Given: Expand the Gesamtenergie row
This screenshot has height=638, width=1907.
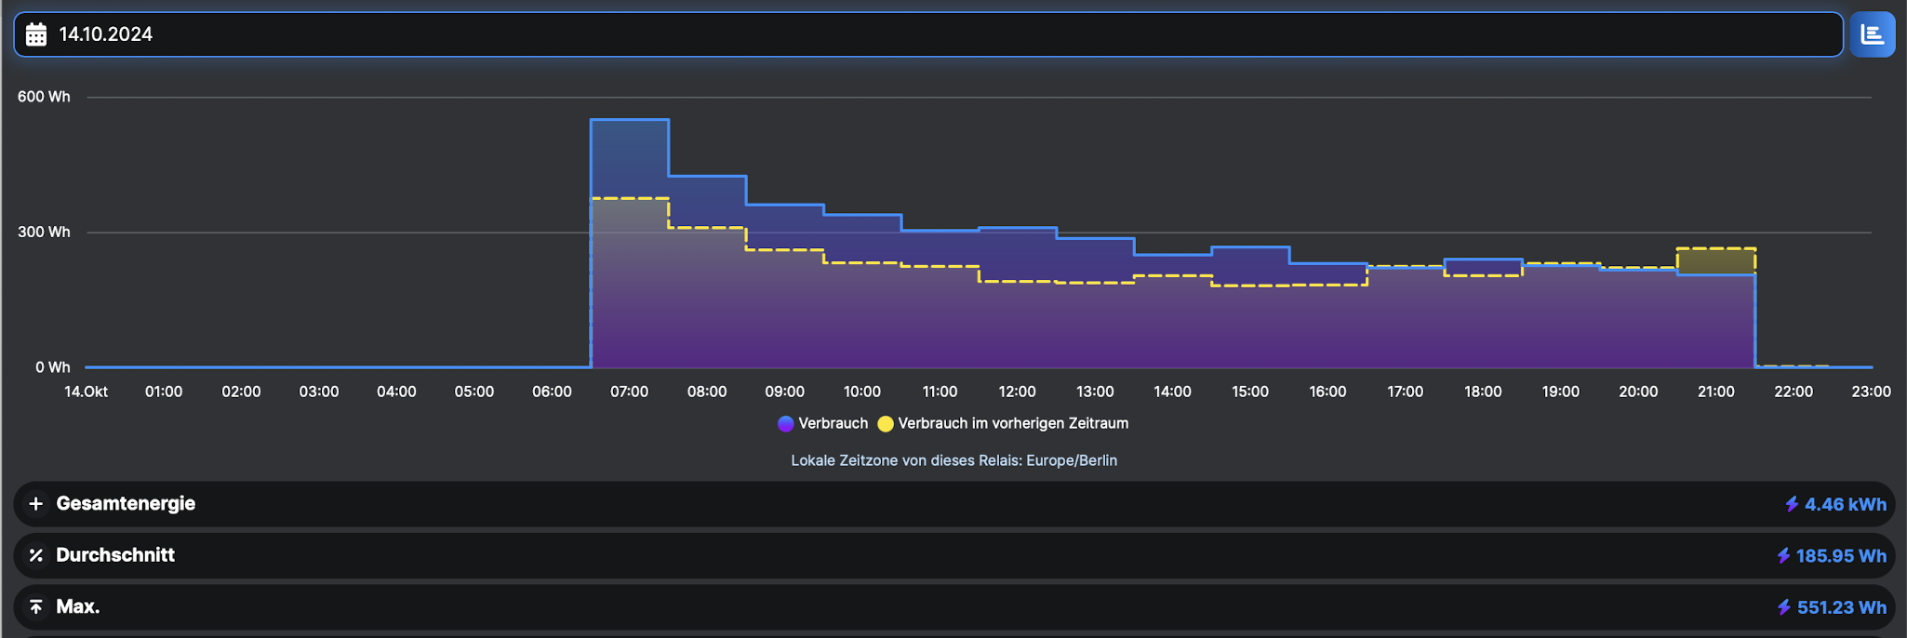Looking at the screenshot, I should tap(126, 504).
